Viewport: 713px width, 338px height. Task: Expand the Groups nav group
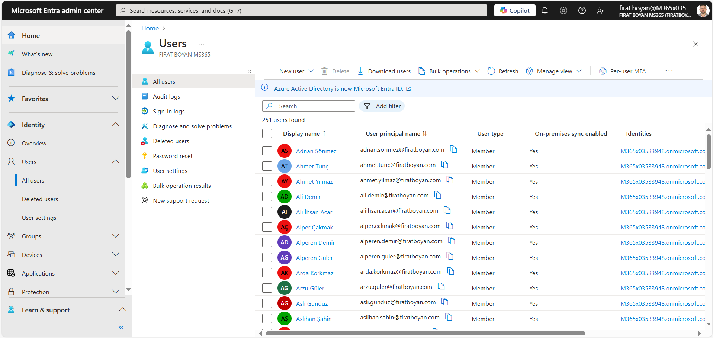[116, 236]
